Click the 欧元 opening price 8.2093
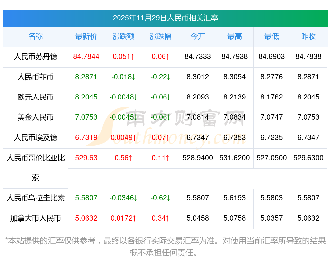The image size is (331, 263). pos(198,97)
